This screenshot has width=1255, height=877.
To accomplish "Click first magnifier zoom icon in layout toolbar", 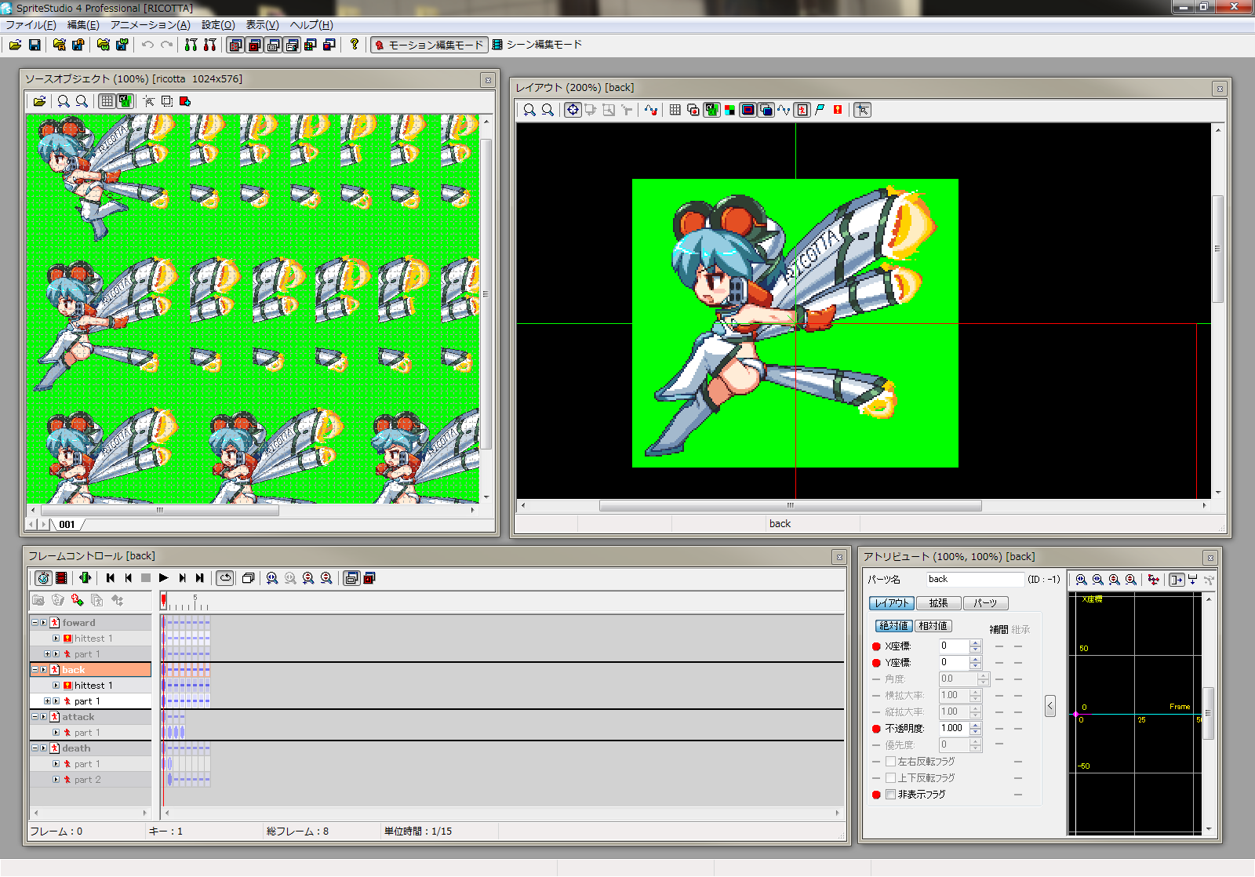I will [529, 110].
